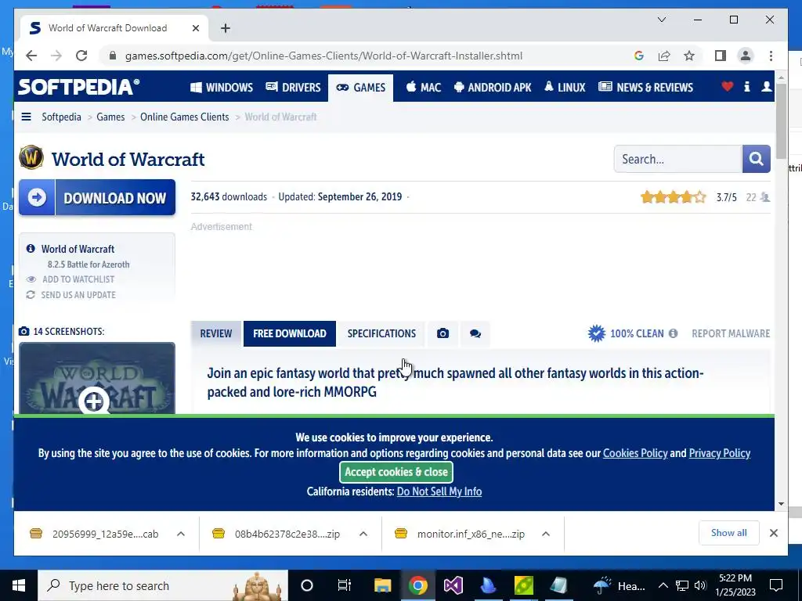Click the share page icon in address bar

click(x=664, y=56)
